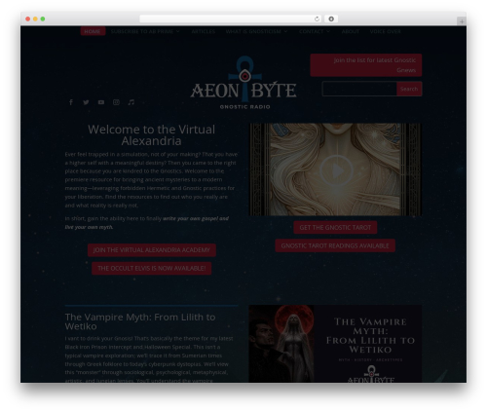Open Subscribe to AB Prime menu label

pos(142,31)
